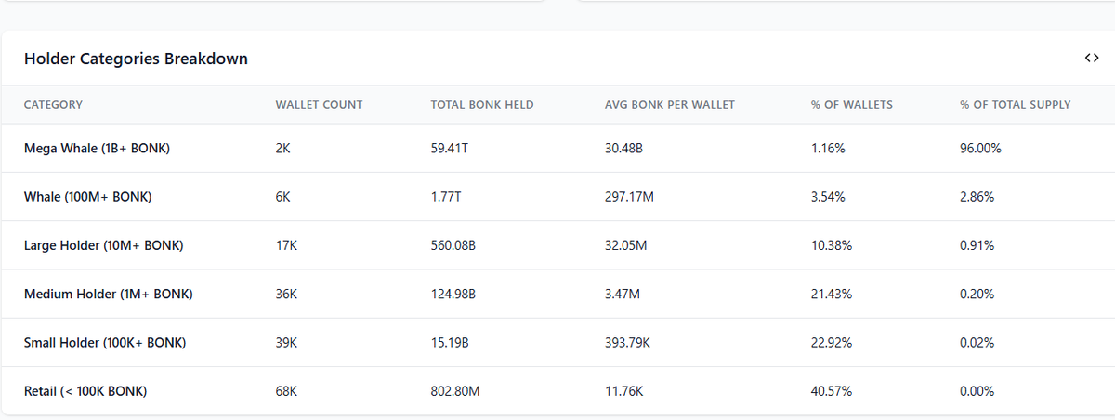This screenshot has height=420, width=1115.
Task: Click the 2.86% of total supply value
Action: tap(977, 197)
